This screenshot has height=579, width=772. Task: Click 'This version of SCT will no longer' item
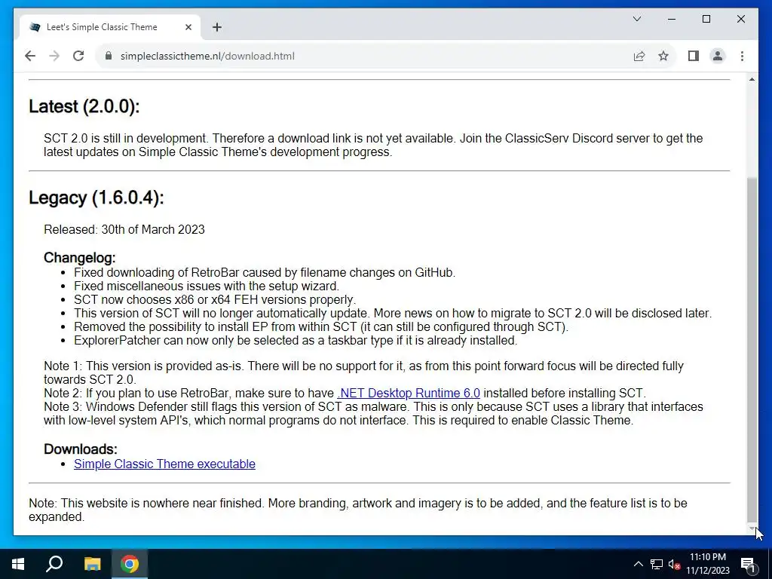pyautogui.click(x=392, y=313)
